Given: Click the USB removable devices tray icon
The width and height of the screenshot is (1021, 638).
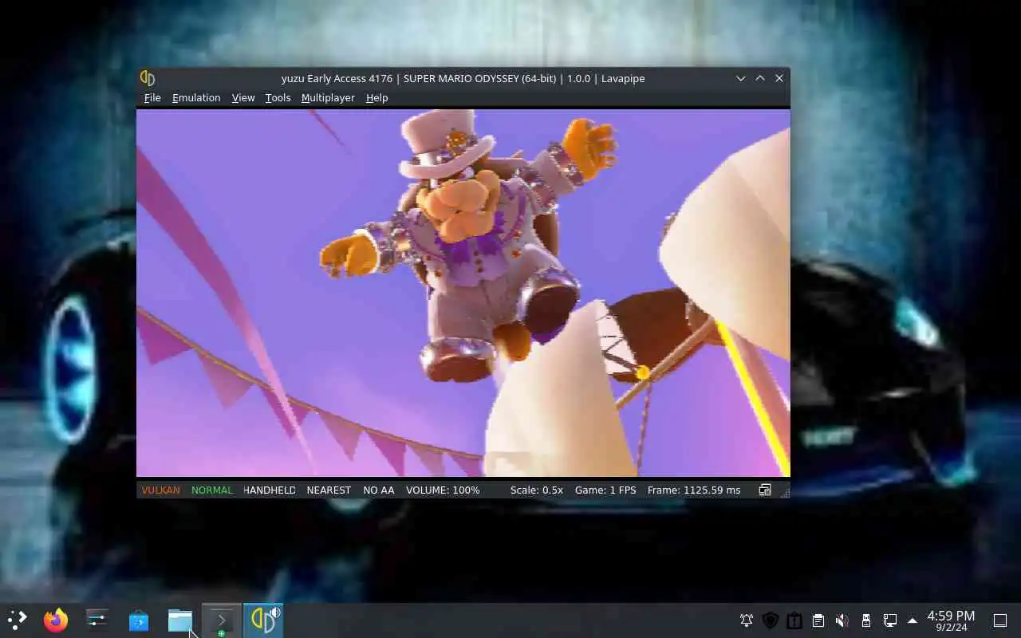Looking at the screenshot, I should click(x=866, y=620).
